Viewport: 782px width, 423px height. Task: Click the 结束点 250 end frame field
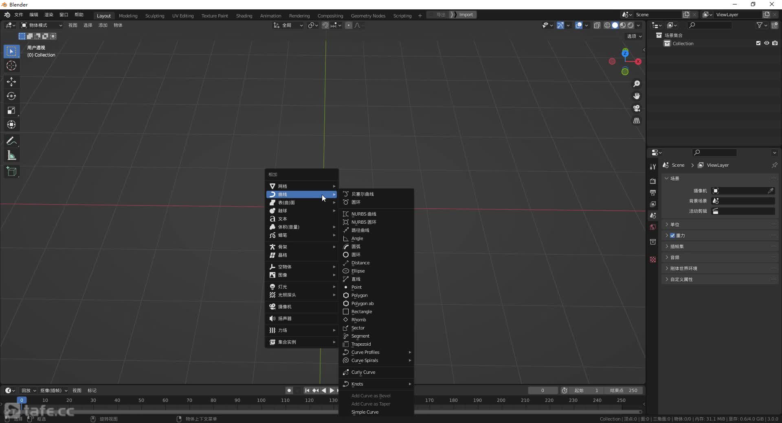624,390
